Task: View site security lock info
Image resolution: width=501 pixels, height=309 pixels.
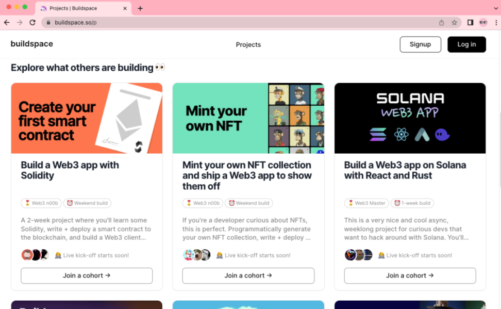Action: coord(48,22)
